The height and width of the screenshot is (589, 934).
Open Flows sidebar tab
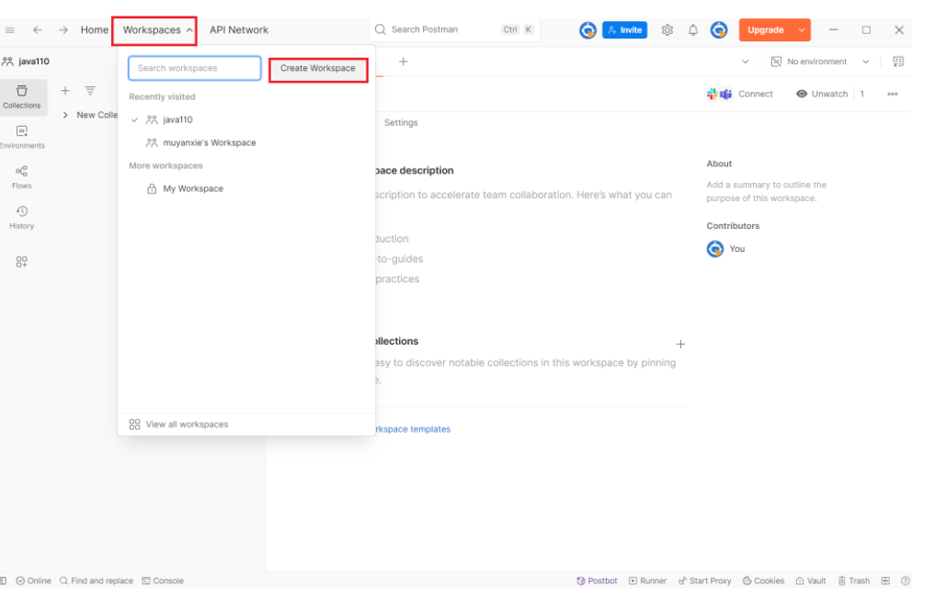22,176
